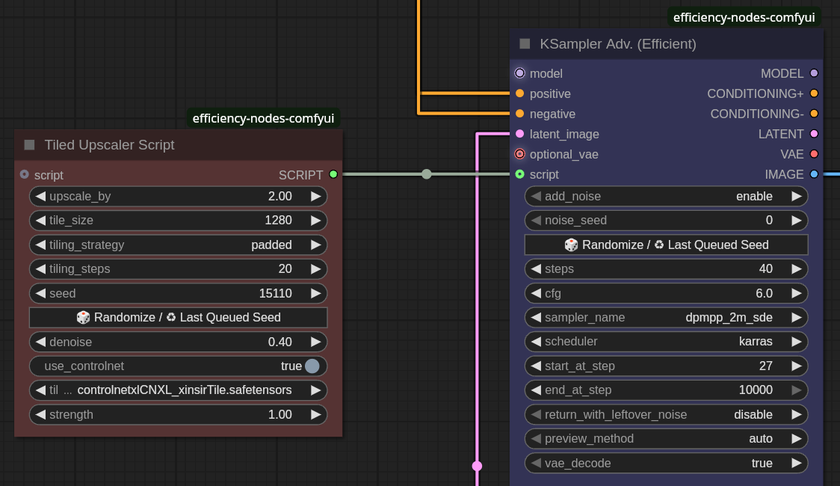Increase strength with the right arrow
Image resolution: width=840 pixels, height=486 pixels.
(x=315, y=414)
